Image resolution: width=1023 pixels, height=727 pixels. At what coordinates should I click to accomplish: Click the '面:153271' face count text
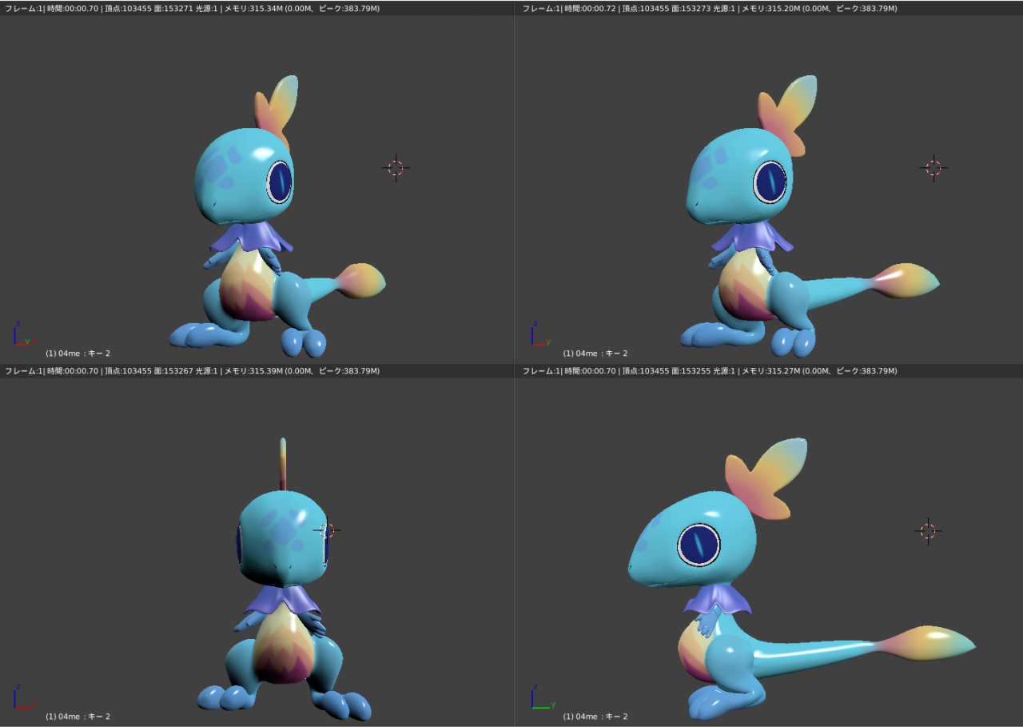173,8
